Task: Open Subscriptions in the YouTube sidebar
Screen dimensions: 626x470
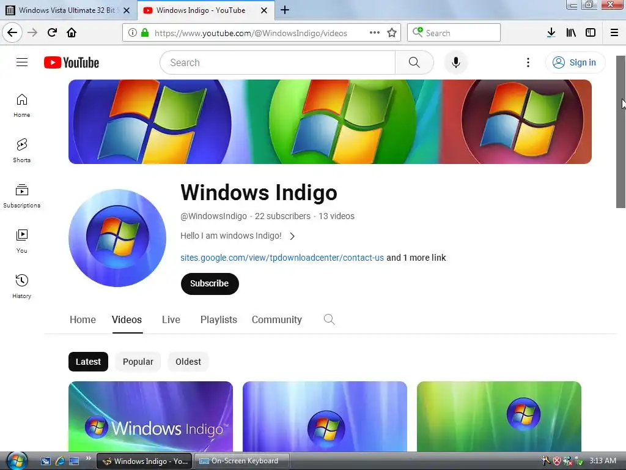Action: [x=22, y=196]
